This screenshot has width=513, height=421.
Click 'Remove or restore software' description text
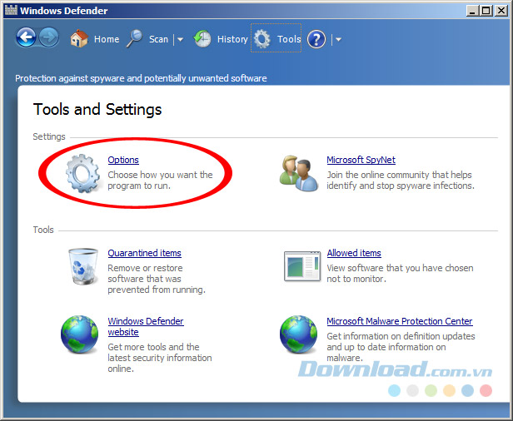click(x=157, y=279)
